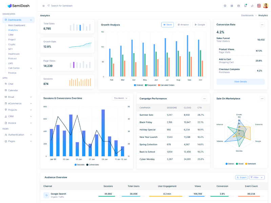Click the Export button
The height and width of the screenshot is (203, 271).
point(242,177)
